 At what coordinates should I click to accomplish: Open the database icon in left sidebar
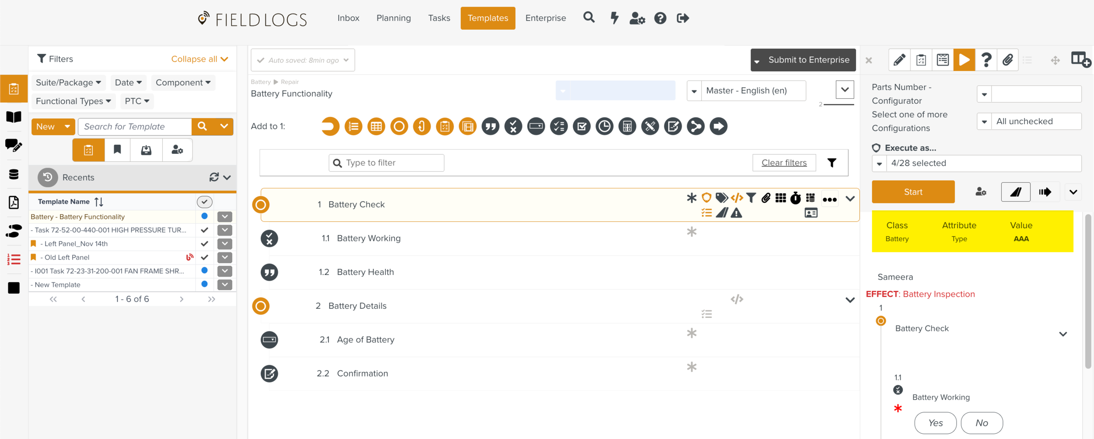14,174
